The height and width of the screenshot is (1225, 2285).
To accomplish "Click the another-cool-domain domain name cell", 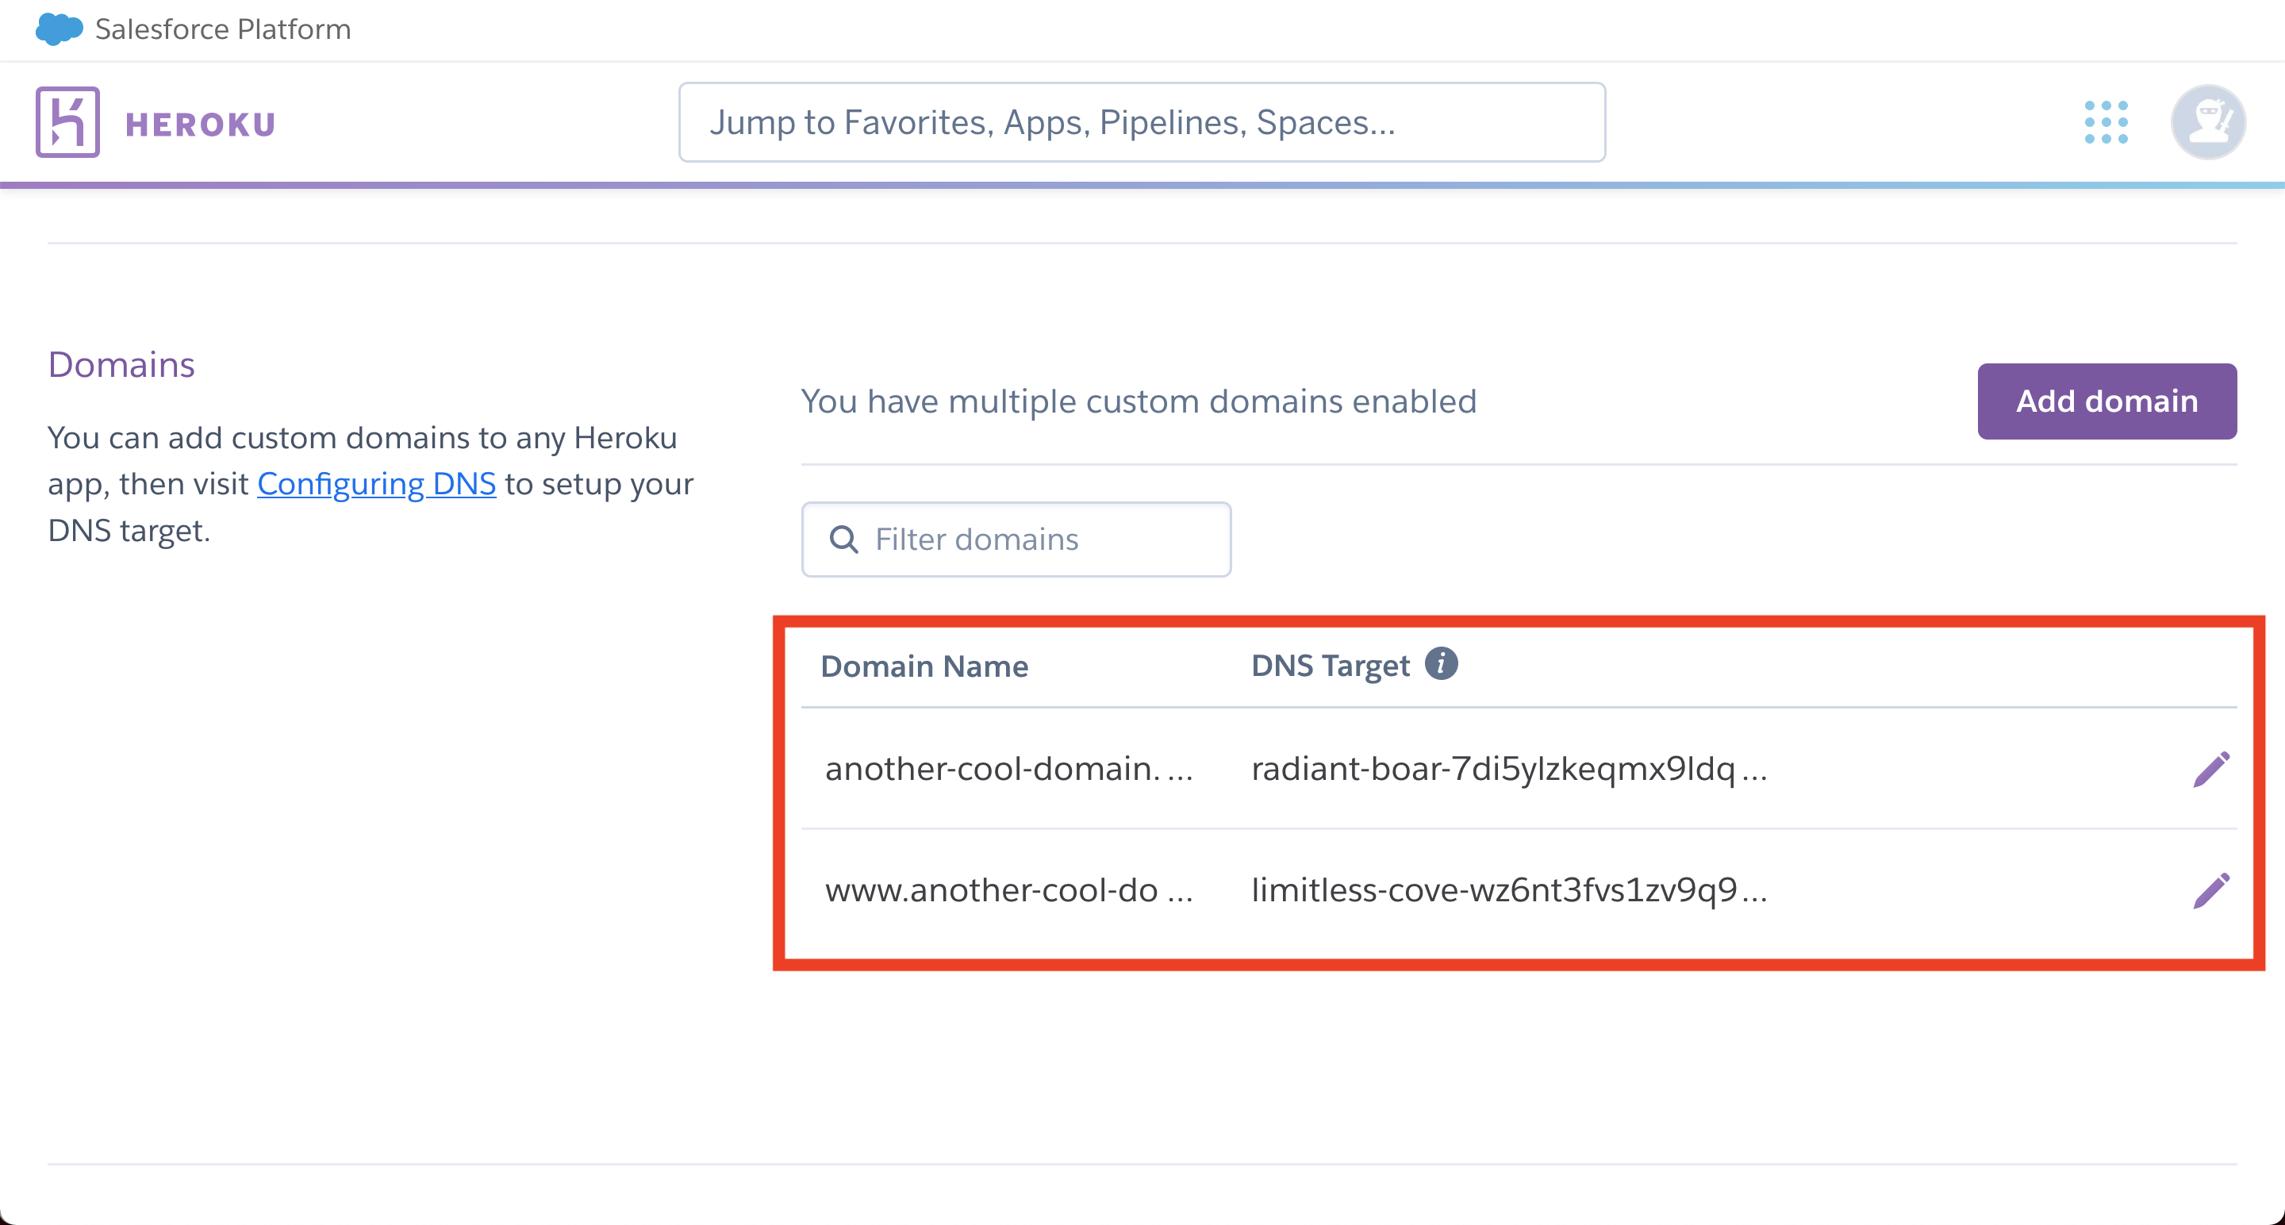I will 1008,769.
